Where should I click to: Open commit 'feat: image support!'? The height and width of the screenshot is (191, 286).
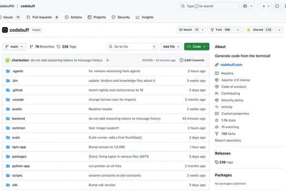pos(104,128)
